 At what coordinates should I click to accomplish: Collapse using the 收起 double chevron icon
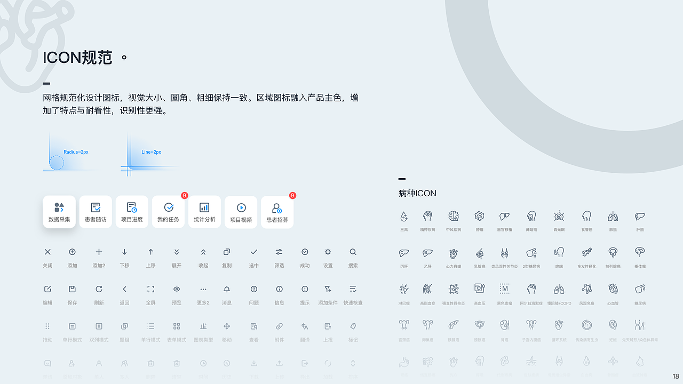click(203, 252)
